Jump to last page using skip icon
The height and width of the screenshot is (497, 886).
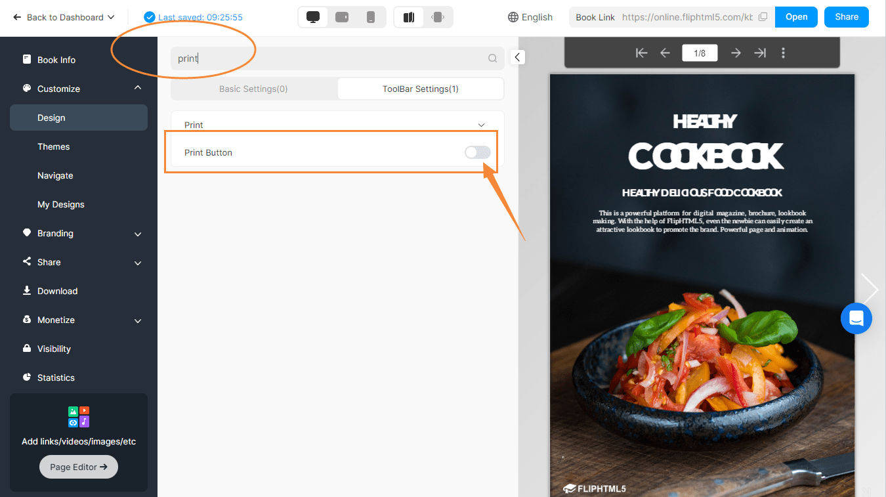(760, 53)
